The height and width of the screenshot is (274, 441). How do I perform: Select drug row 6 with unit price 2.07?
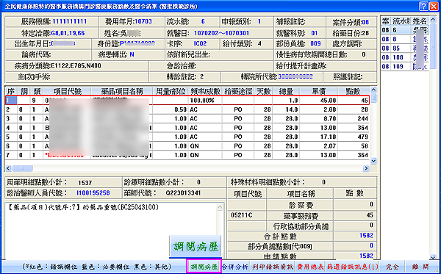tap(187, 146)
